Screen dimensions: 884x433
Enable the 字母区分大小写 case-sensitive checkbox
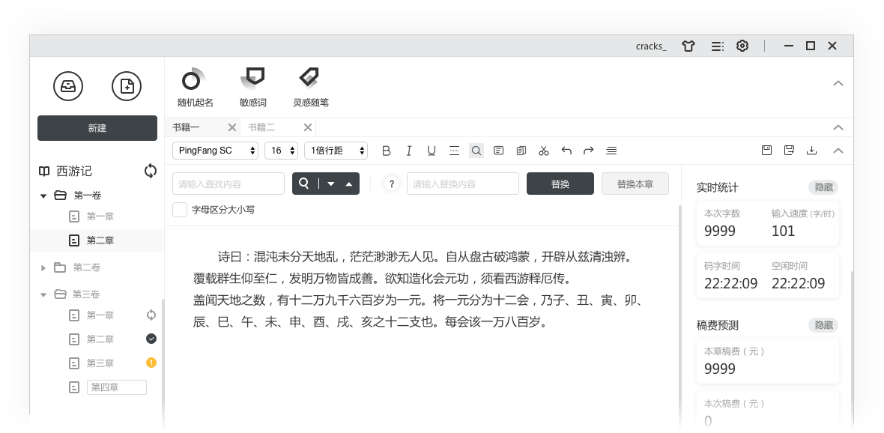pyautogui.click(x=180, y=210)
